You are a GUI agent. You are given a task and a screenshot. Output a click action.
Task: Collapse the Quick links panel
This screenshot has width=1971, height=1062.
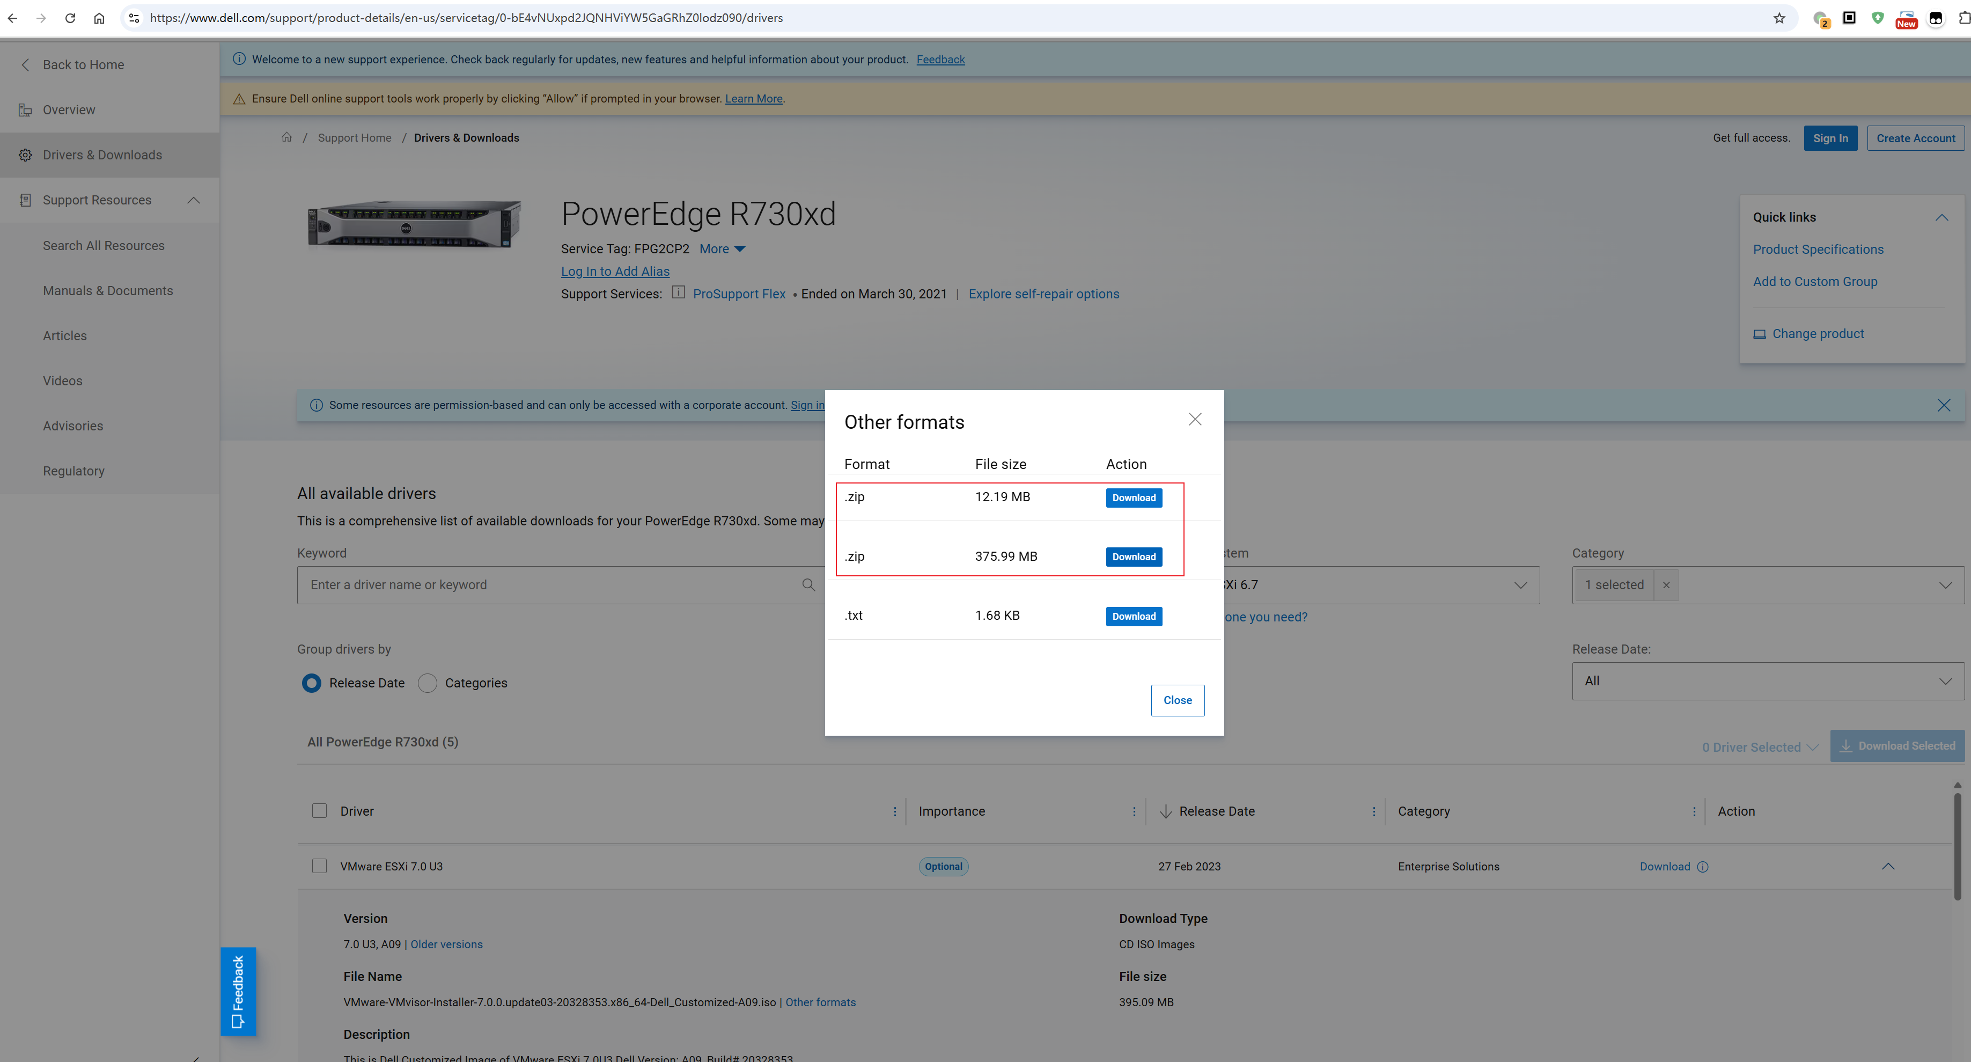[1941, 217]
